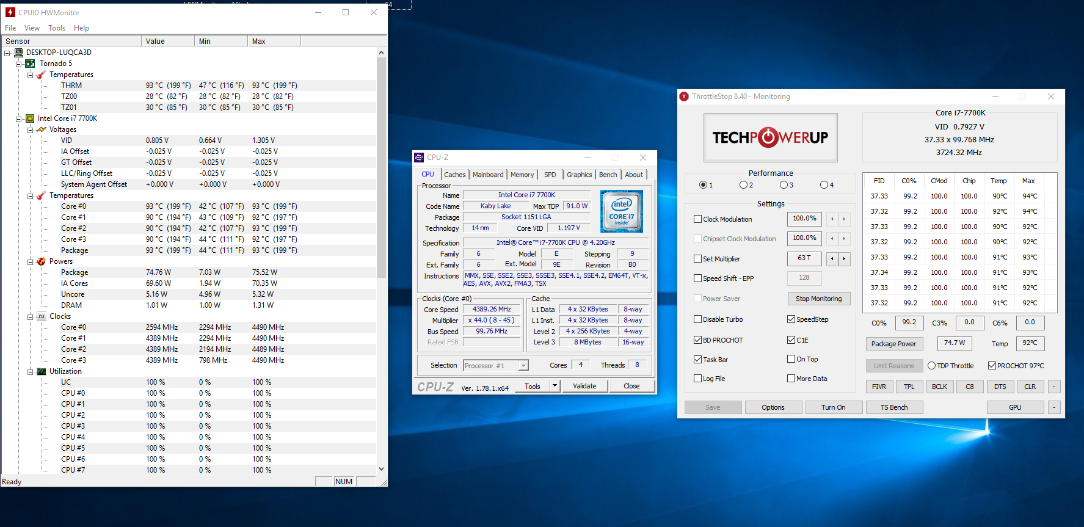
Task: Select Performance profile 4 radio button
Action: pos(824,185)
